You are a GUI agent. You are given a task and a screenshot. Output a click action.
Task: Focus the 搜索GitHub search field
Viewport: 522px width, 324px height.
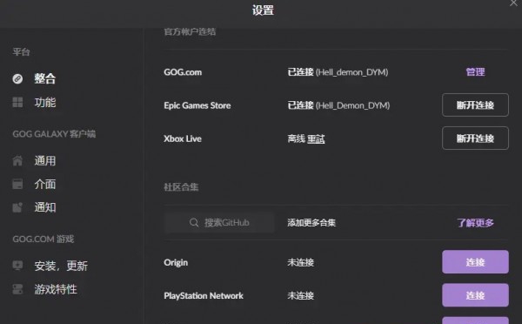(219, 222)
